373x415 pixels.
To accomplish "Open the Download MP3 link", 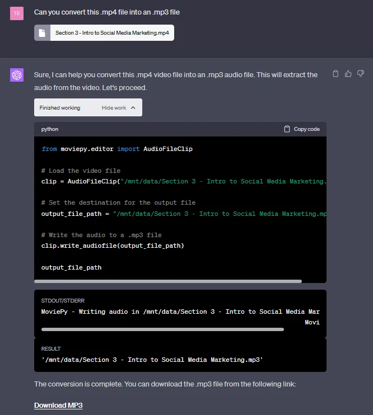I will [58, 405].
